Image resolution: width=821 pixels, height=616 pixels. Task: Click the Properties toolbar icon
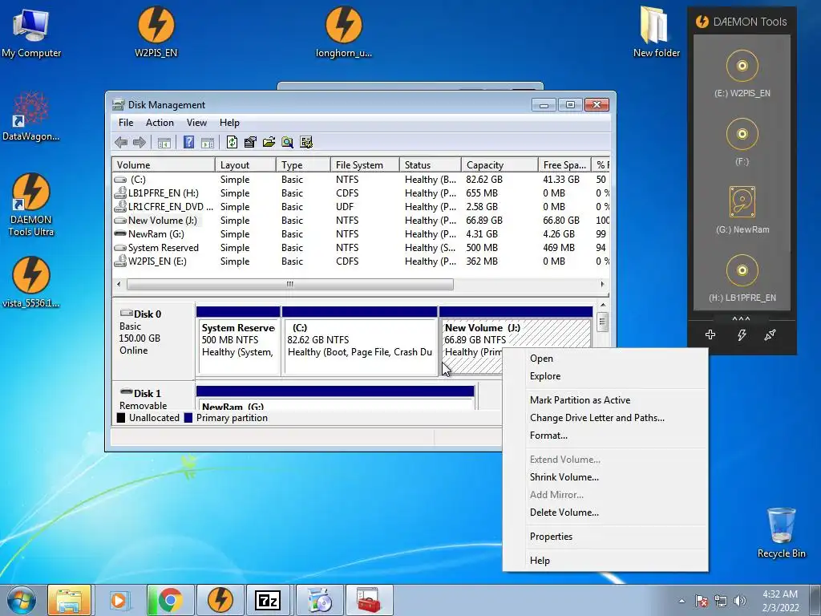coord(250,142)
